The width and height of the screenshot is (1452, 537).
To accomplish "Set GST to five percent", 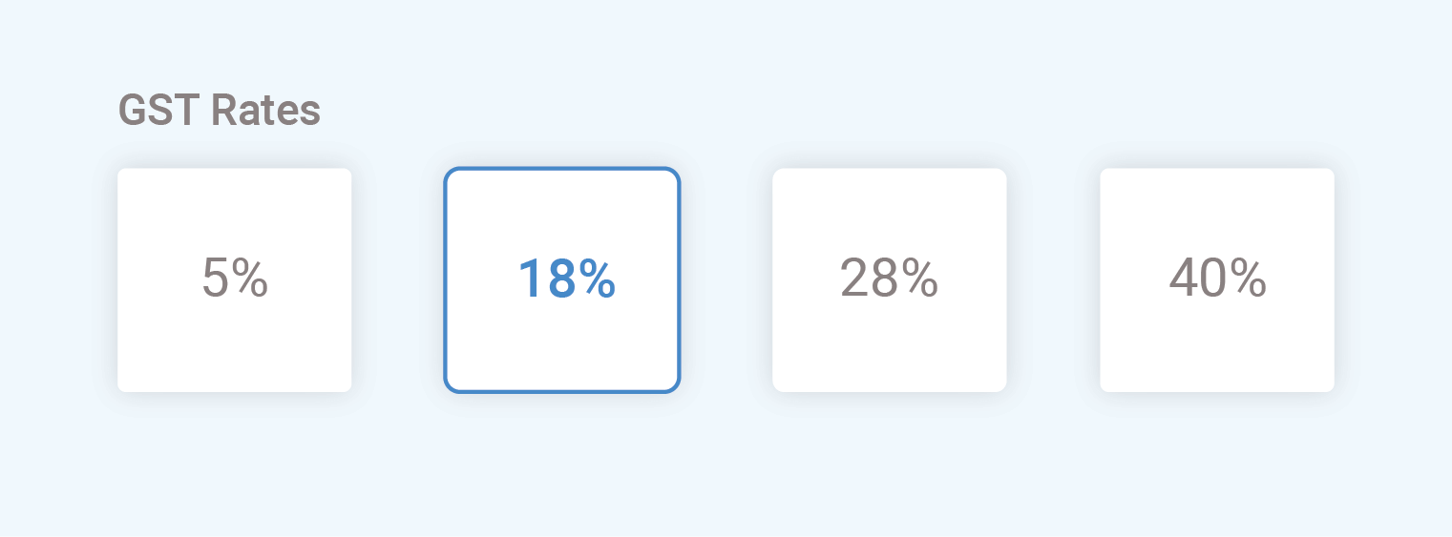I will [x=234, y=279].
